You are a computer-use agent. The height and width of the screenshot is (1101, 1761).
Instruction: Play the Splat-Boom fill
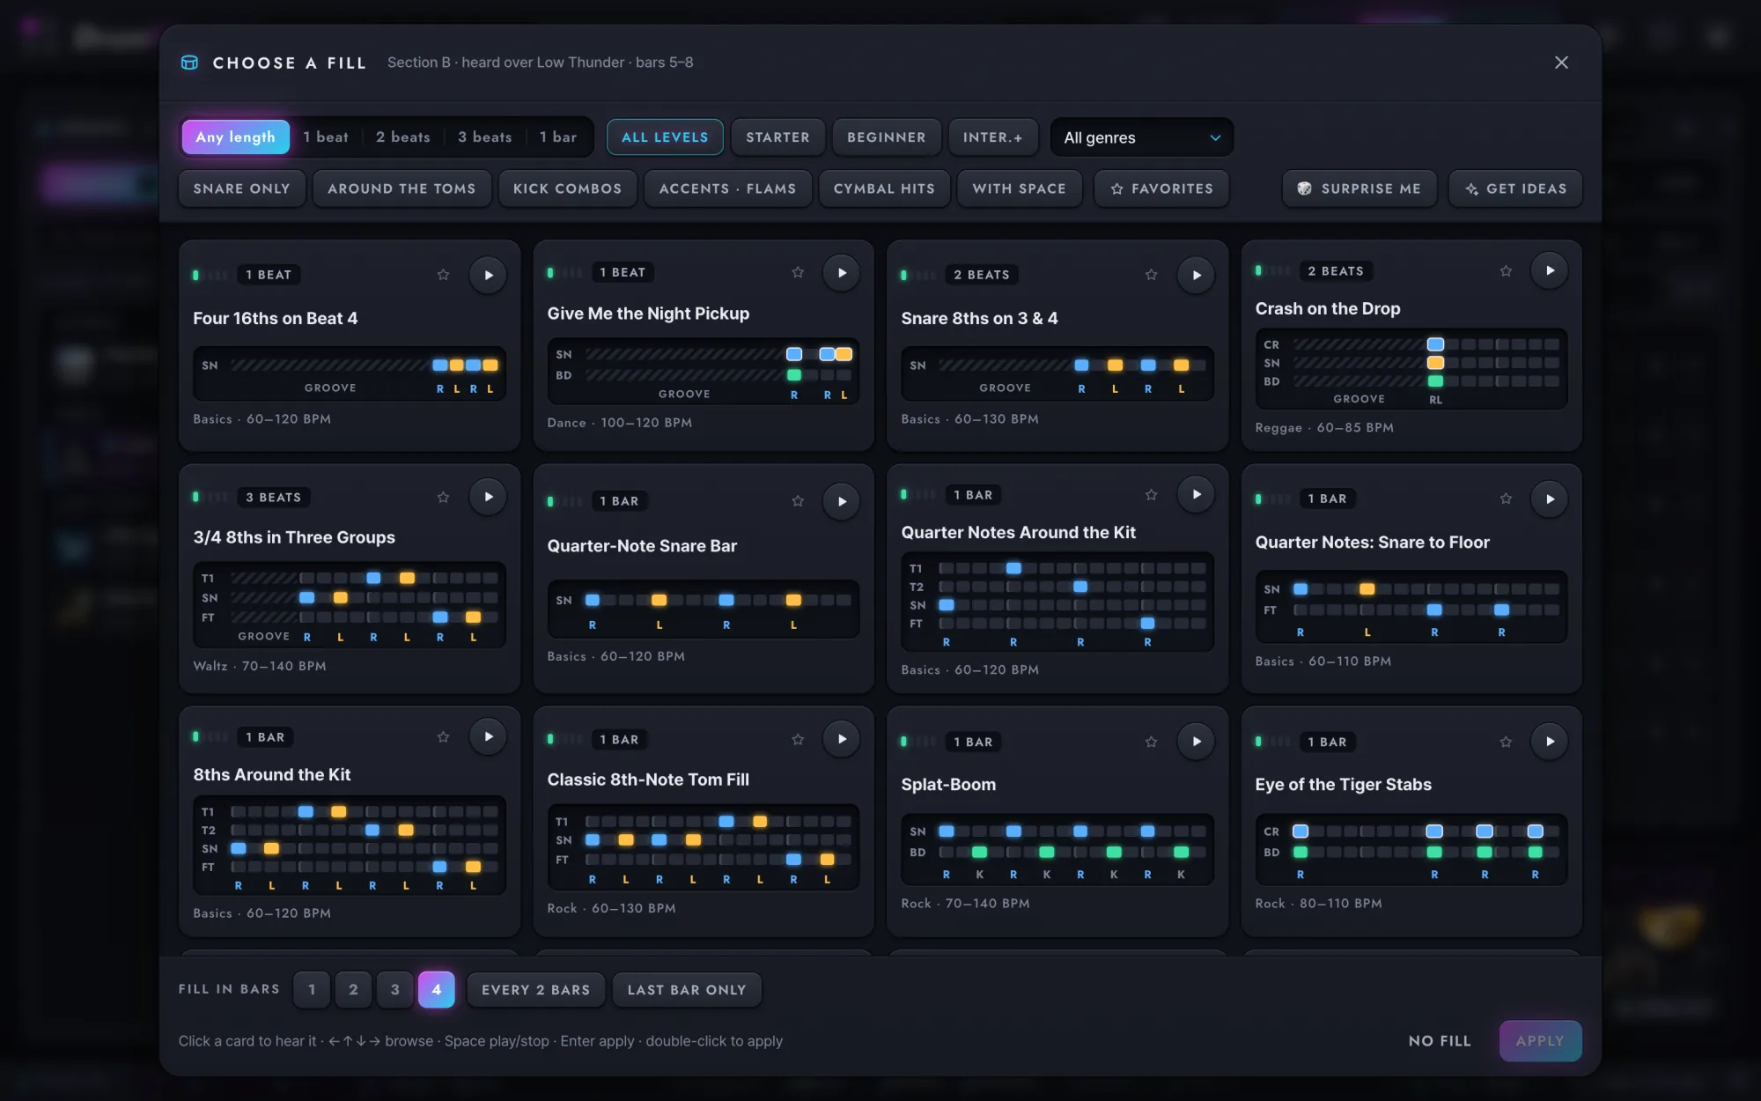(x=1196, y=742)
